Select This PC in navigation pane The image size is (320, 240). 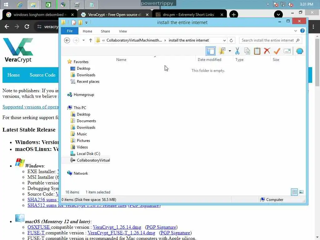pyautogui.click(x=80, y=108)
